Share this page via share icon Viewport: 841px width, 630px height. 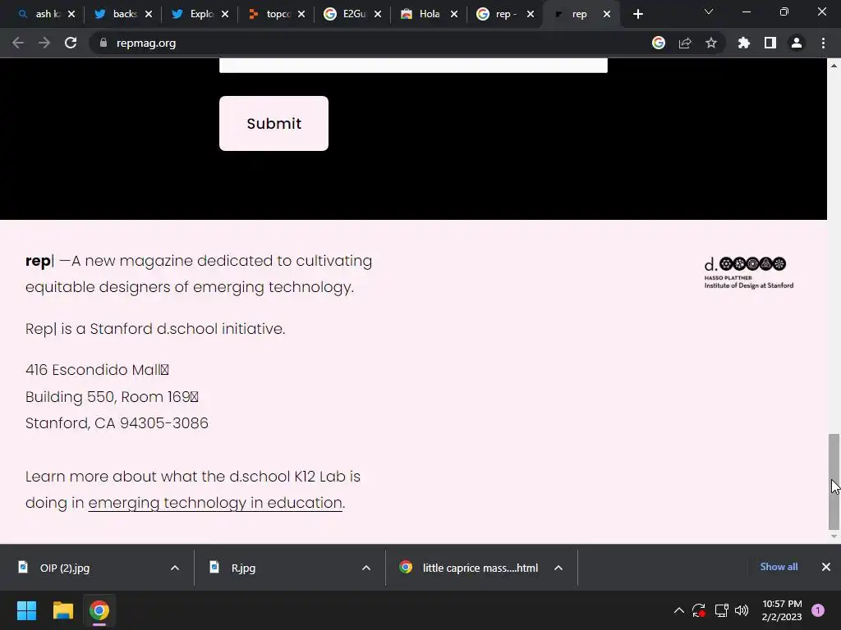coord(685,43)
